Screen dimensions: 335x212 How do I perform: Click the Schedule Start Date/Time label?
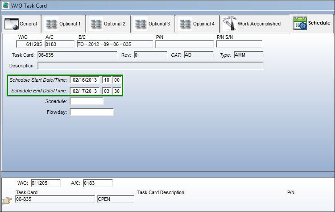coord(38,80)
